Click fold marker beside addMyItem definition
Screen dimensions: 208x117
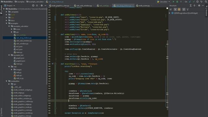click(x=56, y=34)
